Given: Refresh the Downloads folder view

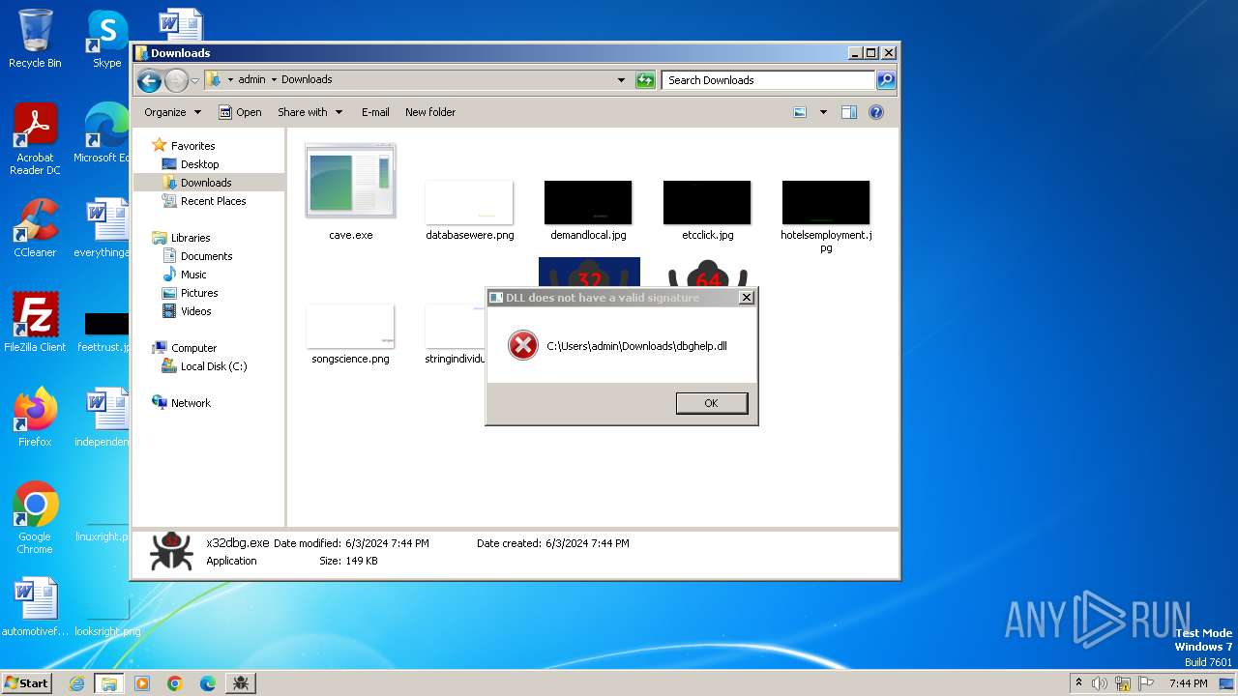Looking at the screenshot, I should click(x=645, y=80).
